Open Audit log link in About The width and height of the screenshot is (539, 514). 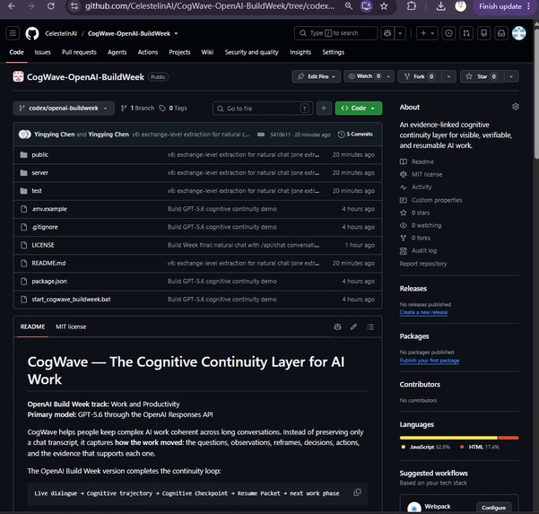[424, 250]
